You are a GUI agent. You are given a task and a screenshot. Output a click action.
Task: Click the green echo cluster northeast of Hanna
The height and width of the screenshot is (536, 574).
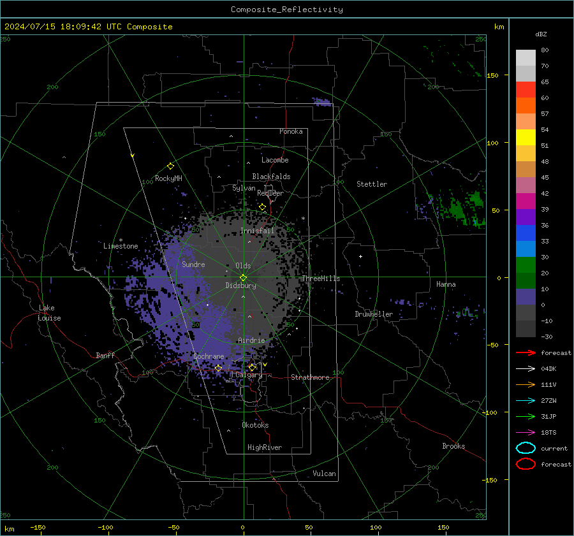462,210
